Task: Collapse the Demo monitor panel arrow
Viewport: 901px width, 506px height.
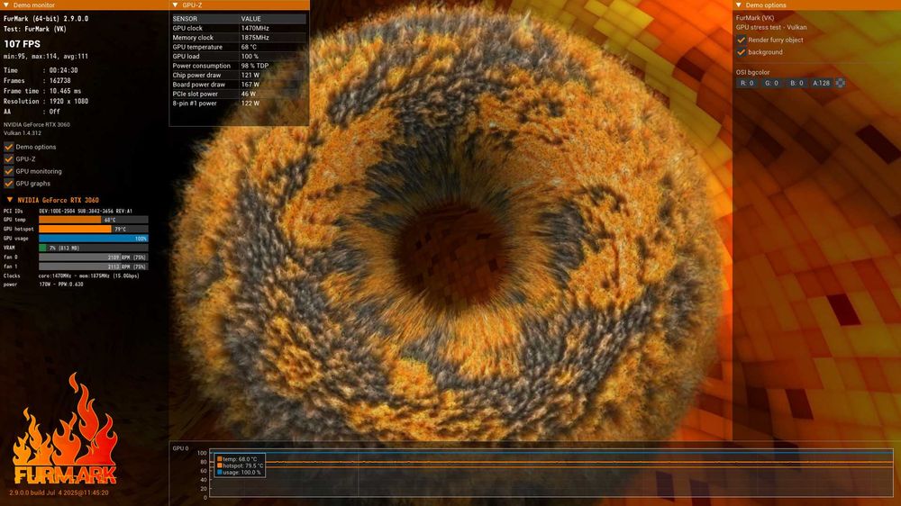Action: click(6, 5)
